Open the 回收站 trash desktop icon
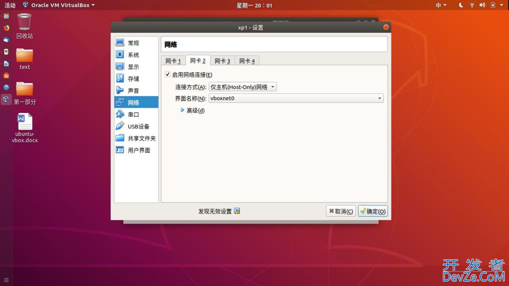Image resolution: width=509 pixels, height=286 pixels. (x=25, y=26)
